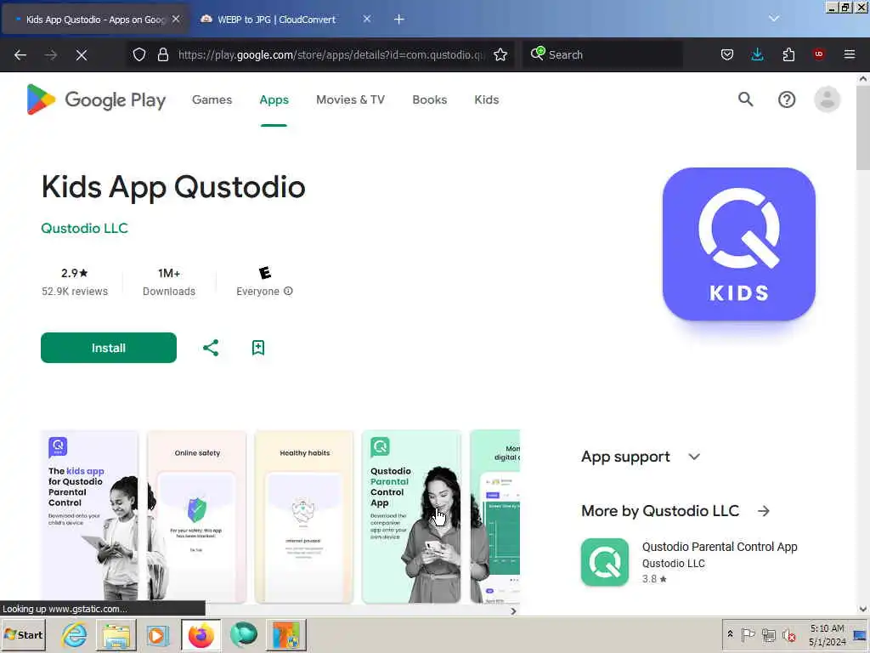Open the Games section
870x653 pixels.
[212, 100]
